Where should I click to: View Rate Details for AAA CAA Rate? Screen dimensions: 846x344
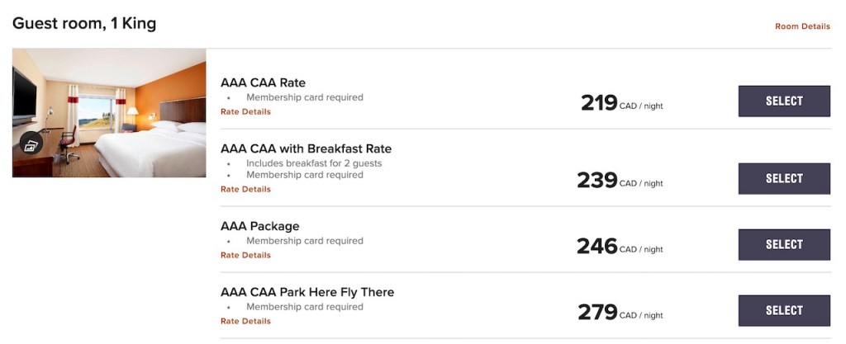point(245,112)
